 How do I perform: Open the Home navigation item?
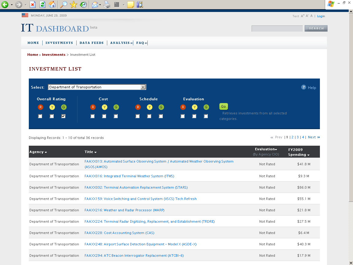coord(33,43)
